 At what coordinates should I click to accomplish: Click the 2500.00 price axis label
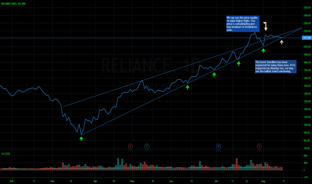307,8
